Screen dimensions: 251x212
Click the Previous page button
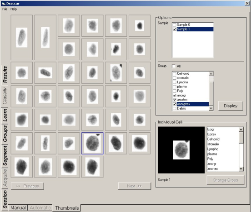pyautogui.click(x=27, y=186)
